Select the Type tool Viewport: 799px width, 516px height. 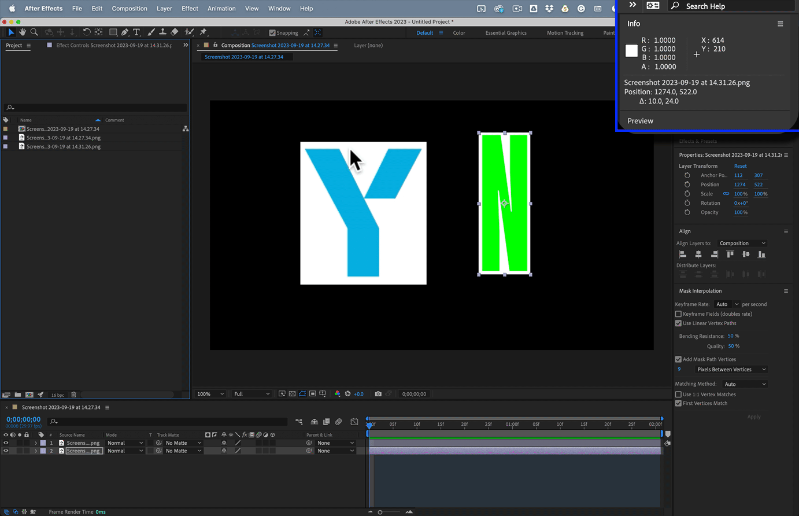136,32
